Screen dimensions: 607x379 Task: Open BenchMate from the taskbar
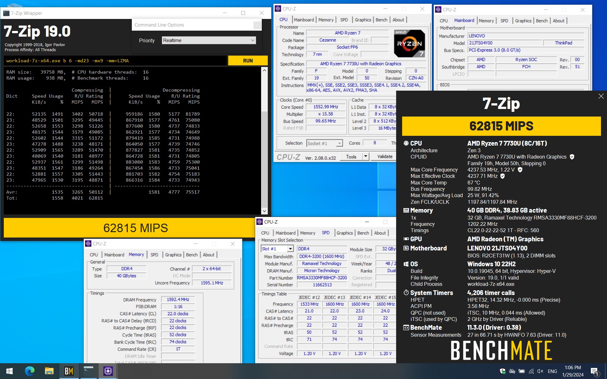(69, 371)
